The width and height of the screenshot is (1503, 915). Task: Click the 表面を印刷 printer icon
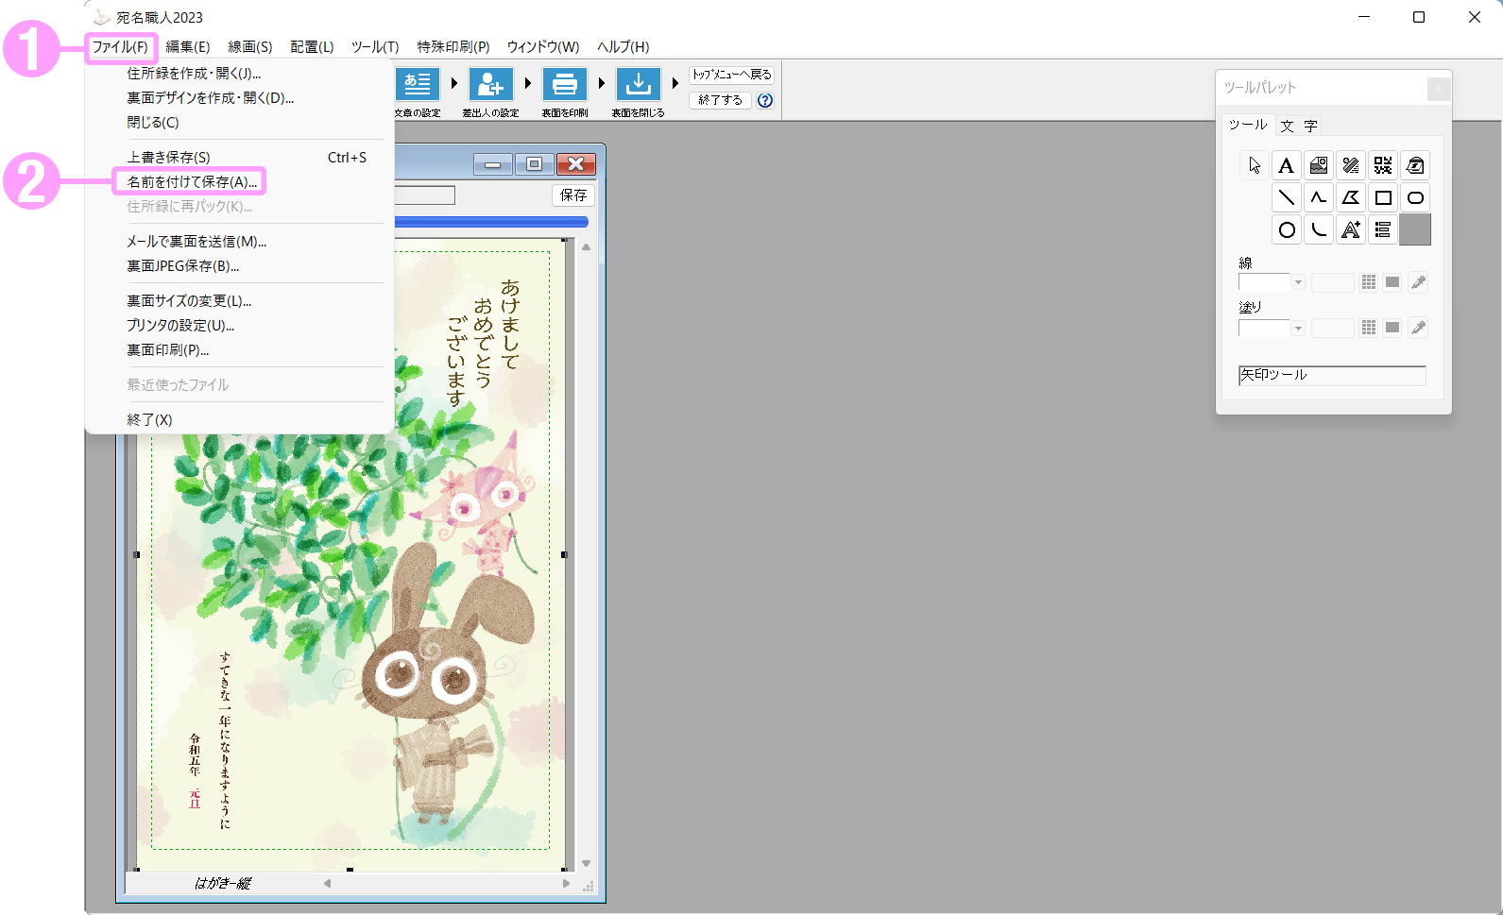pyautogui.click(x=564, y=85)
